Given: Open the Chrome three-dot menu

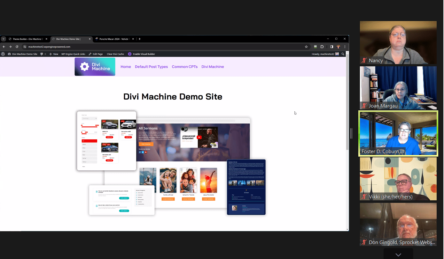Looking at the screenshot, I should pos(345,47).
